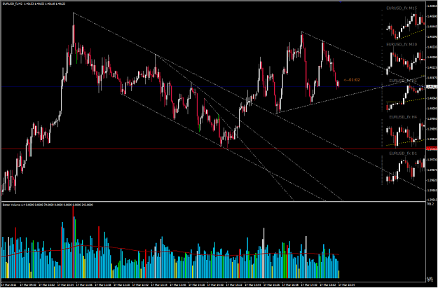
Task: Click the EURUSD_fx chart title with prices
Action: (34, 4)
